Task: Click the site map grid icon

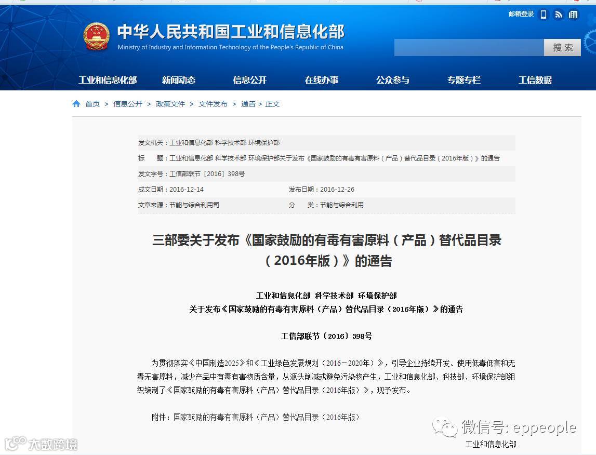Action: coord(573,15)
